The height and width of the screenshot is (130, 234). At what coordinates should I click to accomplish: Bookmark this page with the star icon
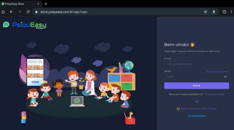click(x=206, y=12)
